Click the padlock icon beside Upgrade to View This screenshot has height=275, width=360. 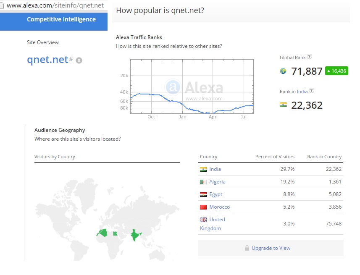[x=247, y=248]
